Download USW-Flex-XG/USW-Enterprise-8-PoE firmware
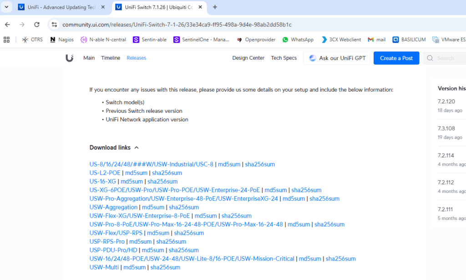The image size is (466, 280). click(139, 216)
